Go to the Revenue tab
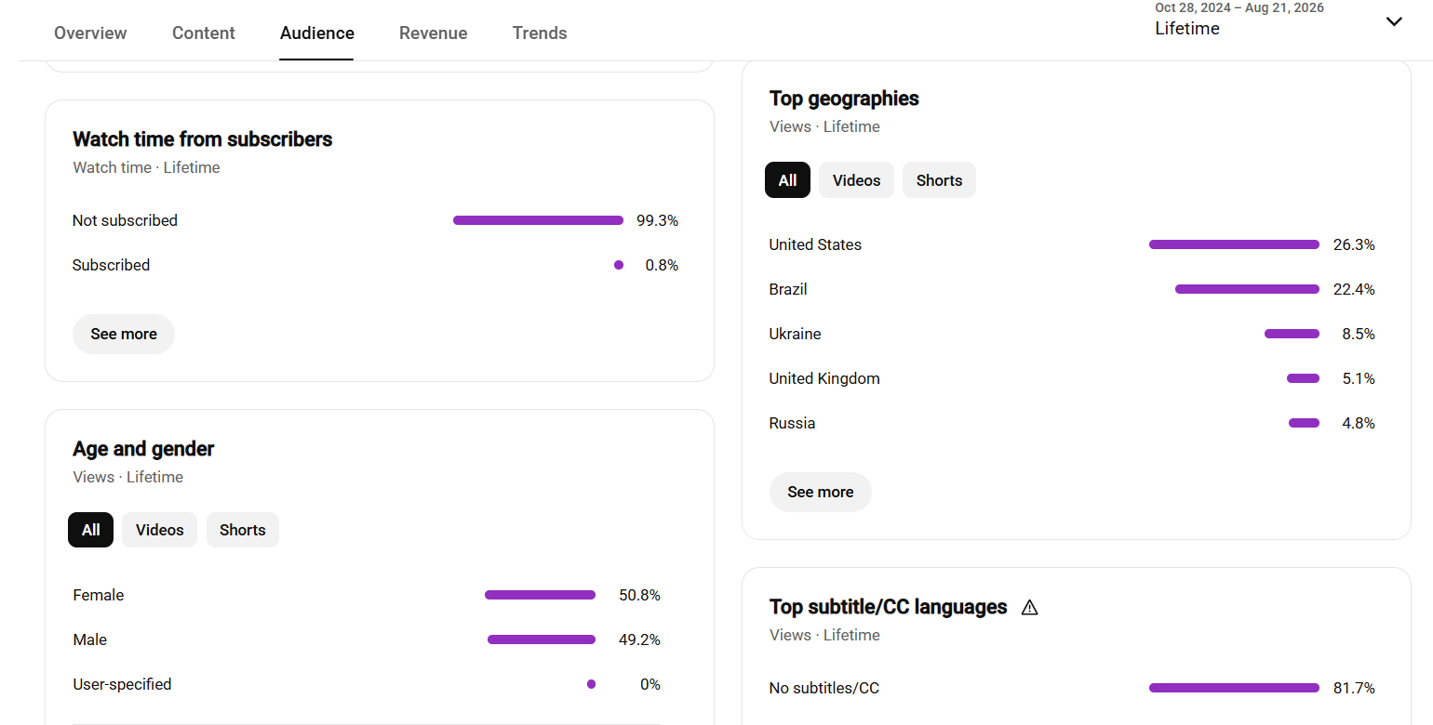The width and height of the screenshot is (1433, 725). tap(434, 33)
